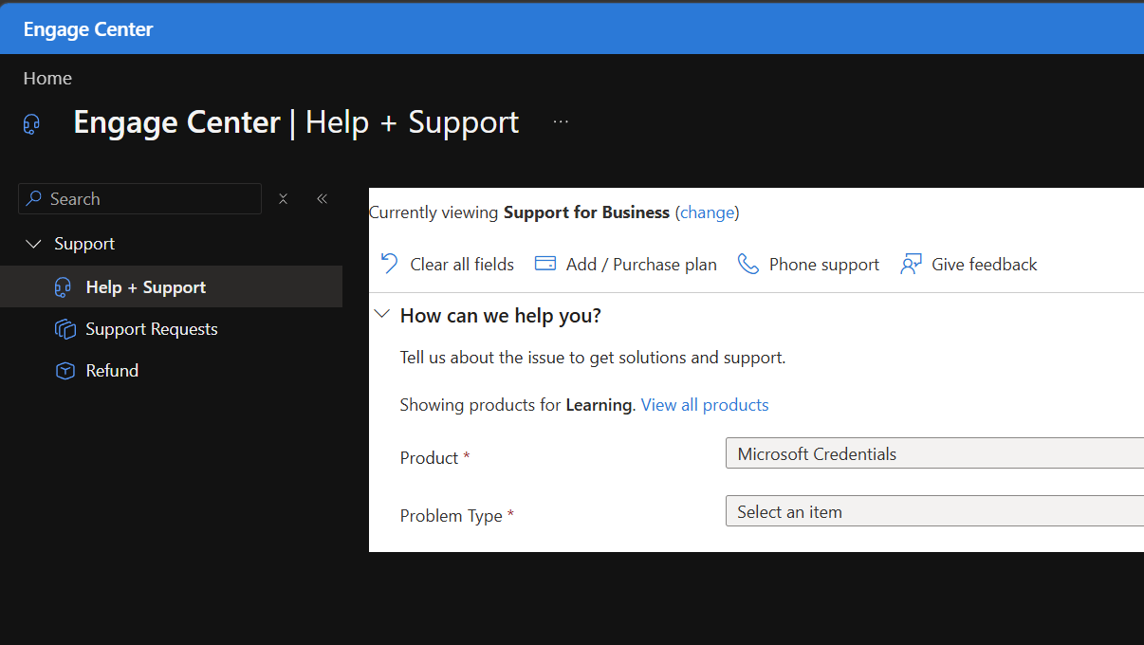The image size is (1144, 645).
Task: Click the Support Requests icon in the sidebar
Action: (x=65, y=329)
